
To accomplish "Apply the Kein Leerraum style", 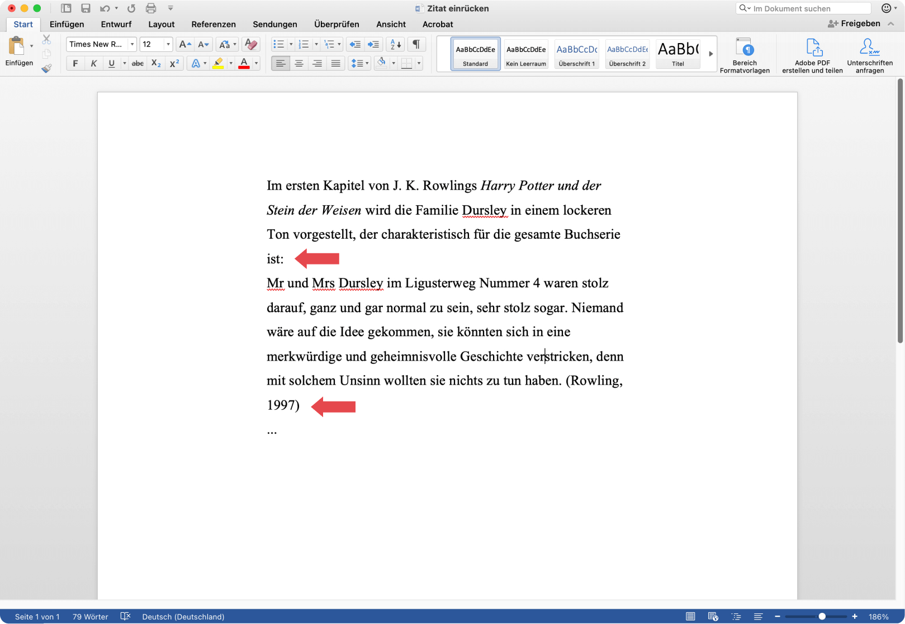I will point(526,54).
